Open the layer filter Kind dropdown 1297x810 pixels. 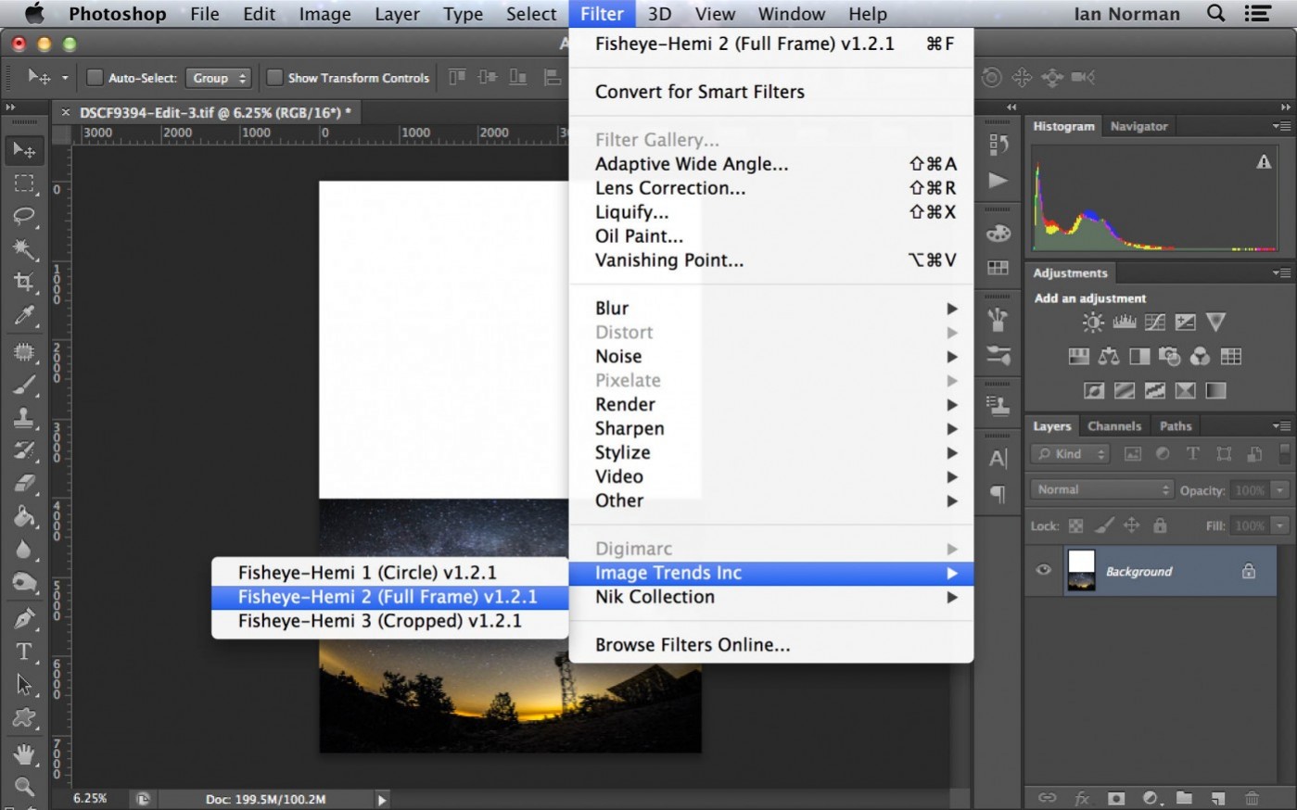1070,454
